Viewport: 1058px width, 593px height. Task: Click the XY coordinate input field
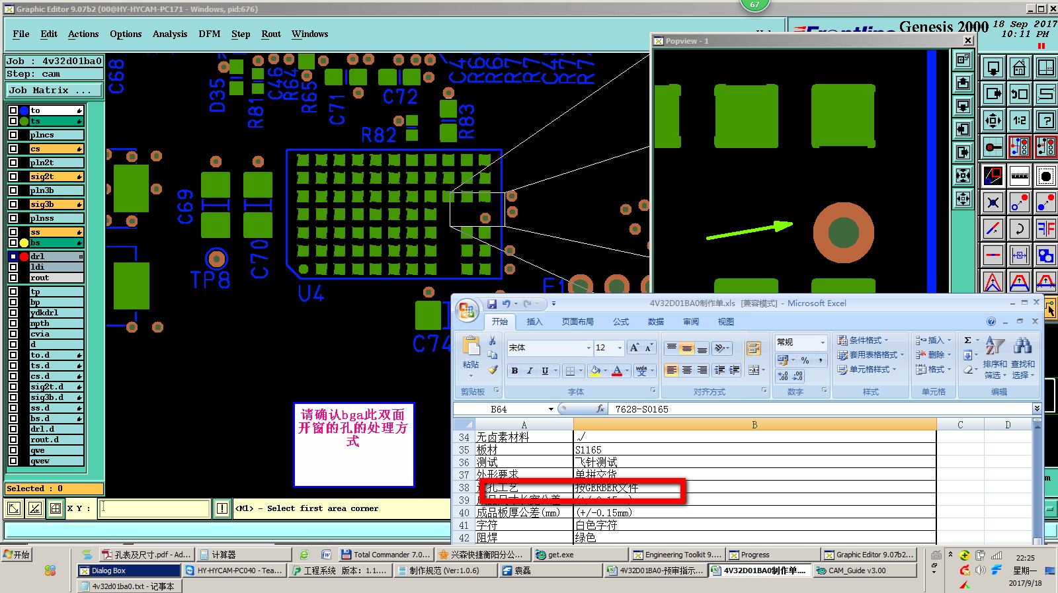click(154, 508)
